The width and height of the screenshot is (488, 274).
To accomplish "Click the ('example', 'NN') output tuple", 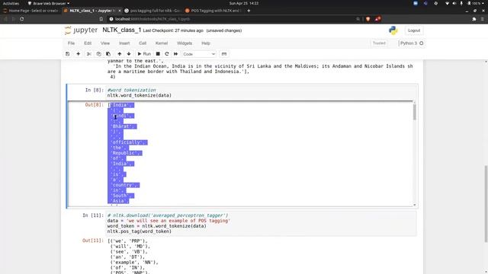I will (134, 263).
